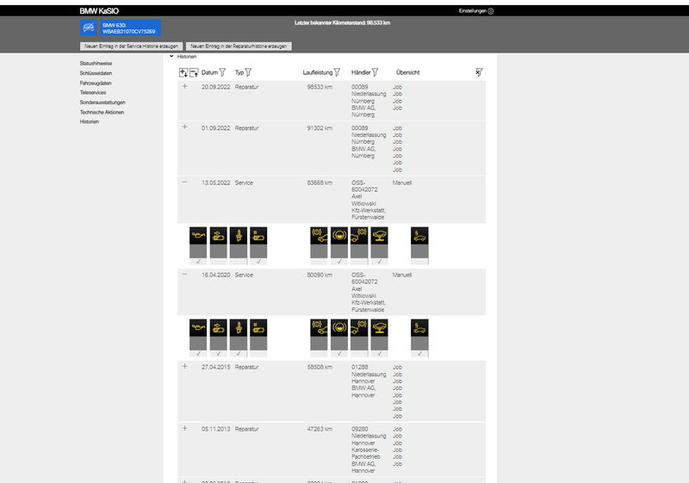Select the fourth filter icon in 13.05.2022 service
689x483 pixels.
tap(258, 236)
